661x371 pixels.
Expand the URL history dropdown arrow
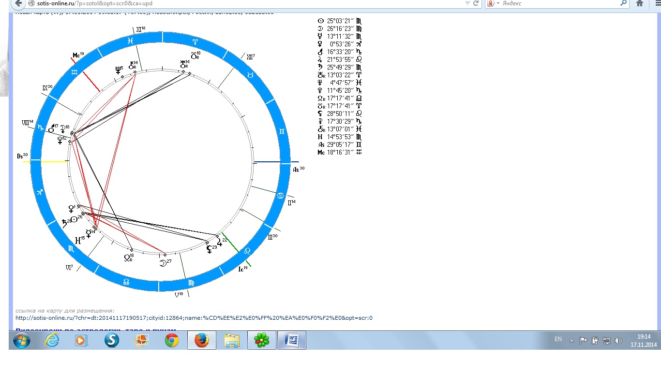pyautogui.click(x=467, y=3)
